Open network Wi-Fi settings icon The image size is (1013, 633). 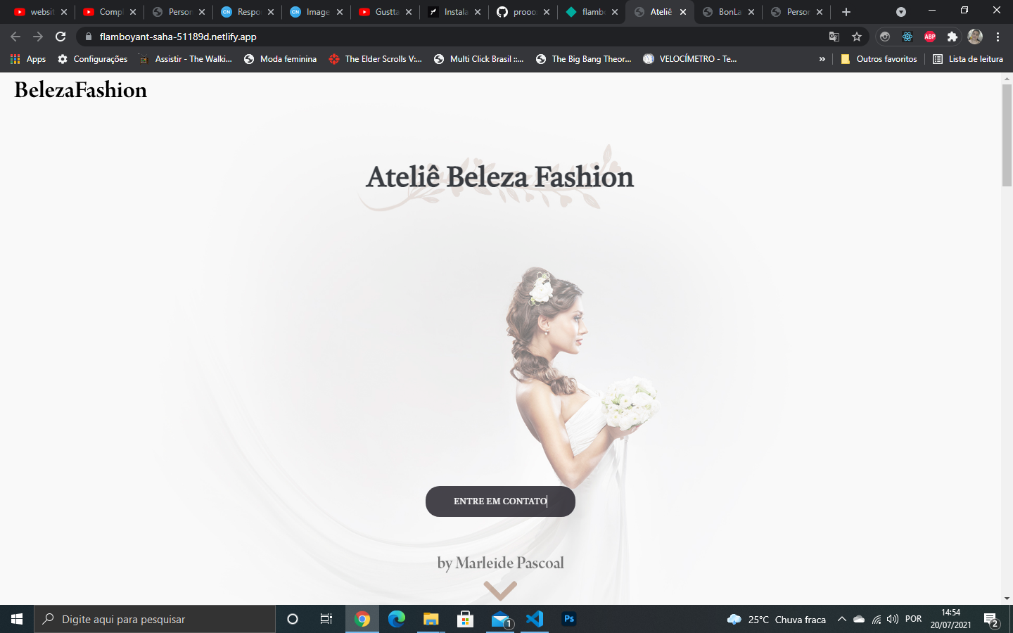click(x=877, y=619)
